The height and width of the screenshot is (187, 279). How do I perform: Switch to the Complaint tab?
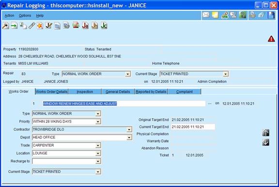[x=185, y=92]
